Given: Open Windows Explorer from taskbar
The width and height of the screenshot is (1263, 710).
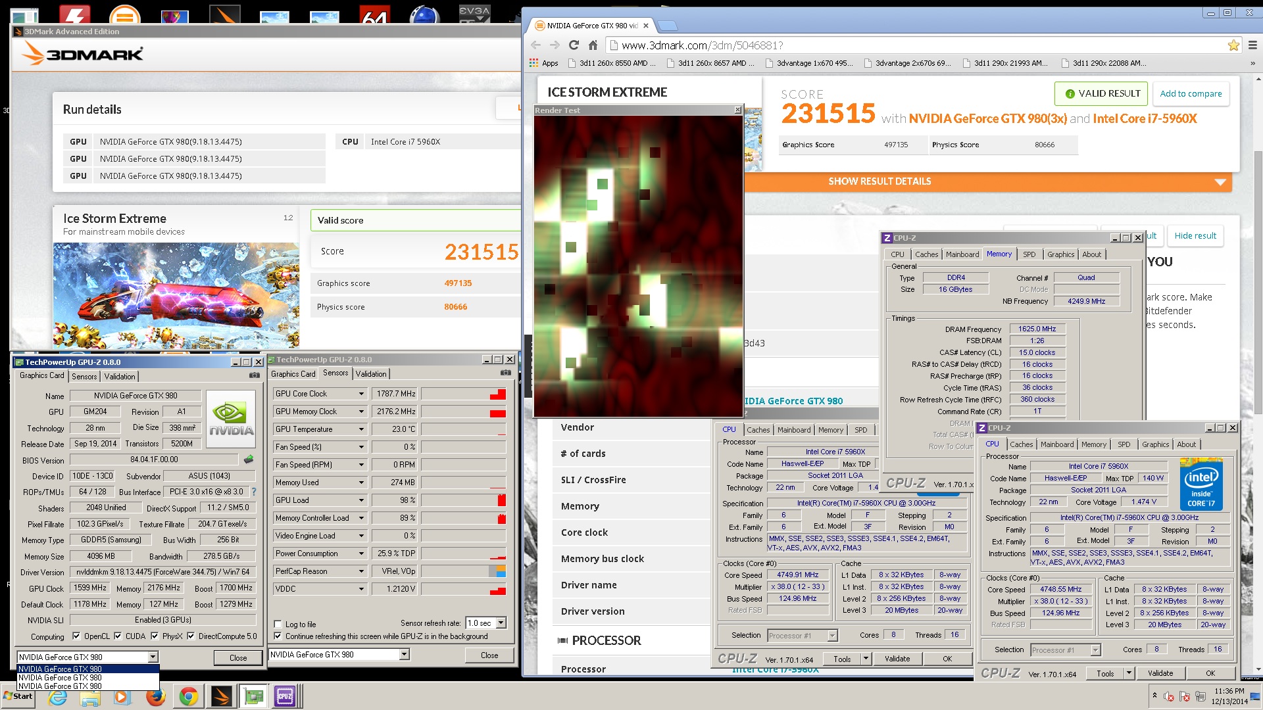Looking at the screenshot, I should point(90,697).
